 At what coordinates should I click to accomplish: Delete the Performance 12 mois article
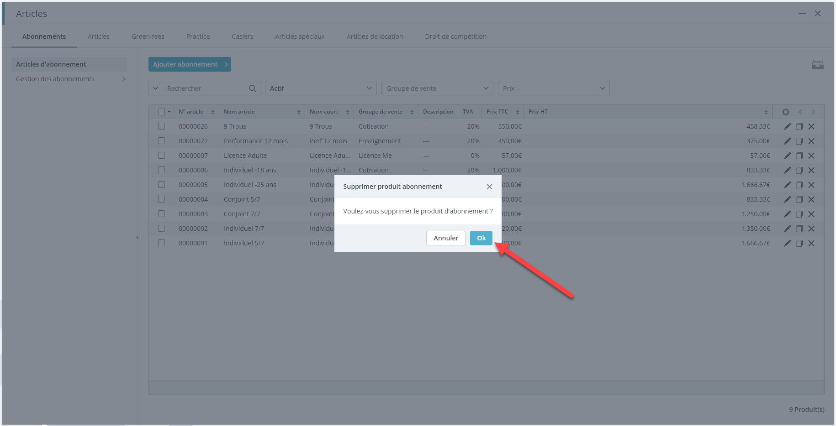point(811,141)
